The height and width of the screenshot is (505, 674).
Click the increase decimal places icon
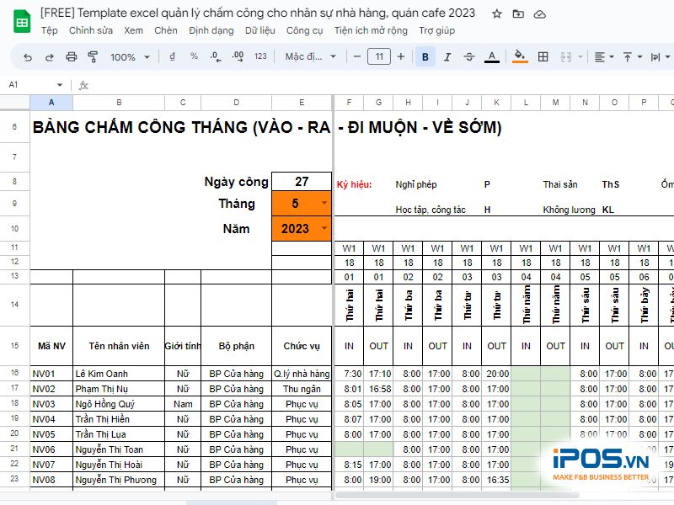[x=238, y=56]
